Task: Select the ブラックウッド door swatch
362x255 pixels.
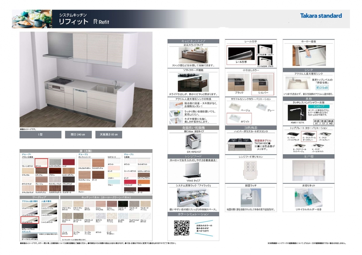Action: [68, 180]
